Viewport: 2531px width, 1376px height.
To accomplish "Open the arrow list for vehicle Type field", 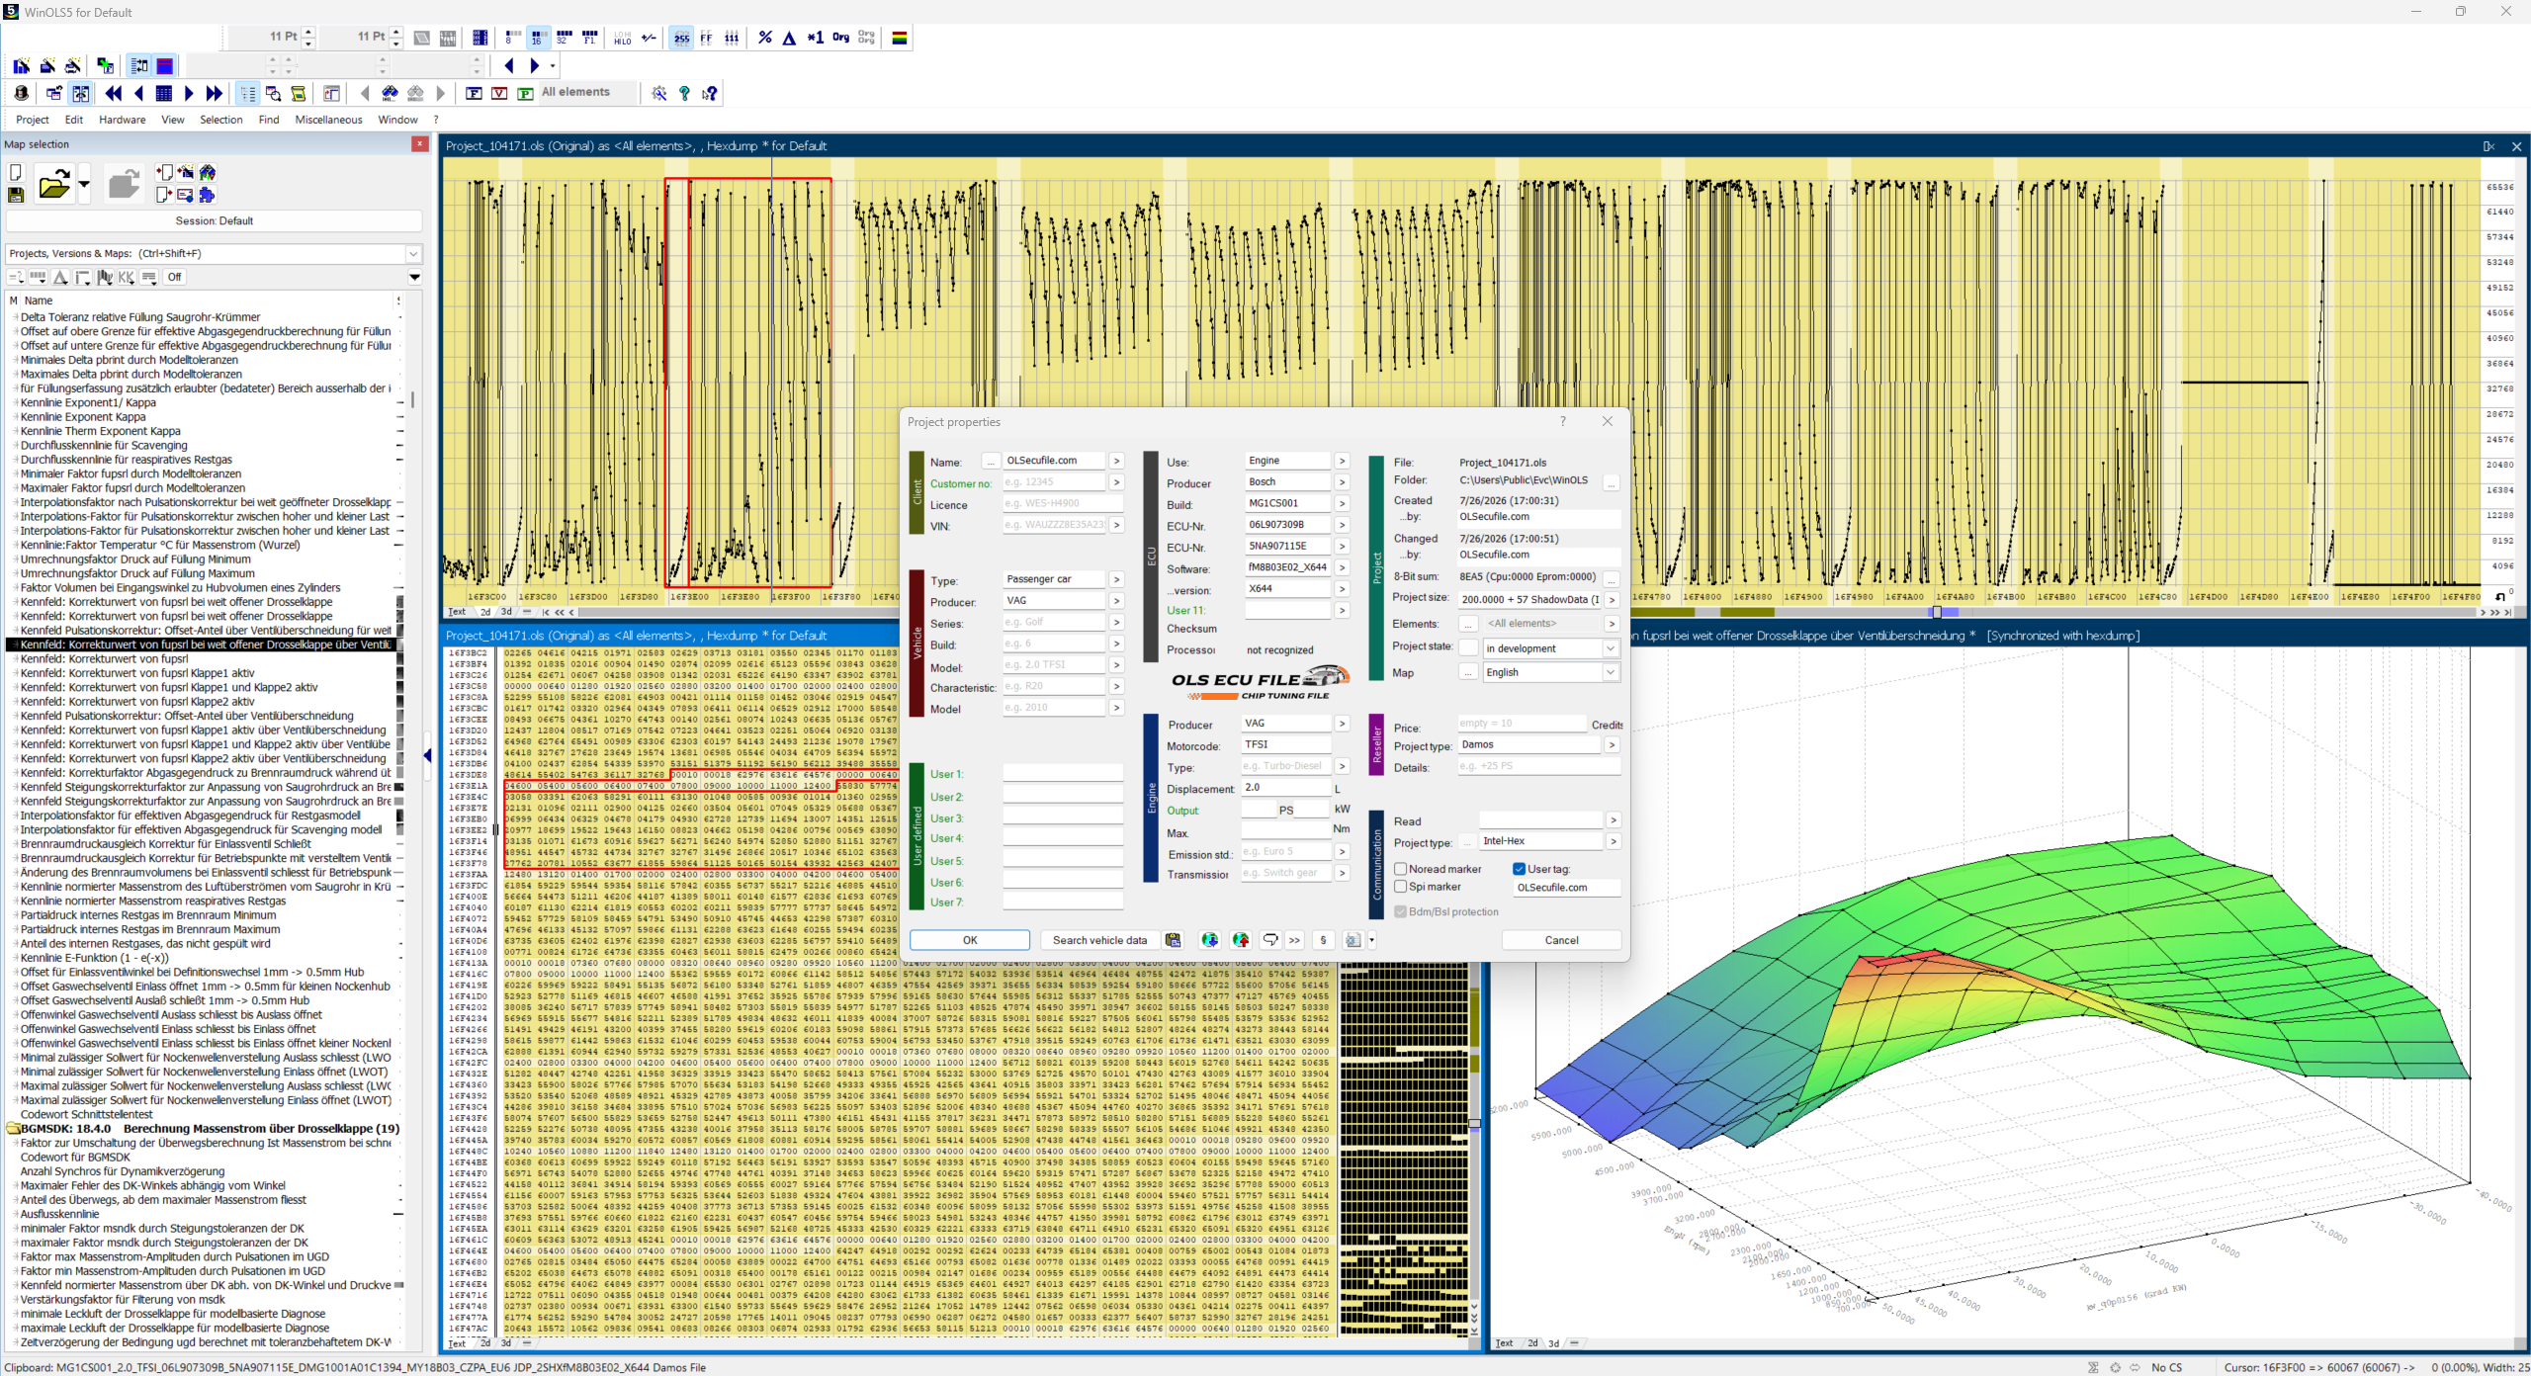I will [1116, 579].
